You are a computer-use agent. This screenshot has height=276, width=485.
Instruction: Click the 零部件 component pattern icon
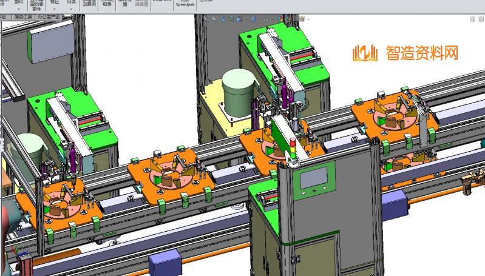(38, 5)
